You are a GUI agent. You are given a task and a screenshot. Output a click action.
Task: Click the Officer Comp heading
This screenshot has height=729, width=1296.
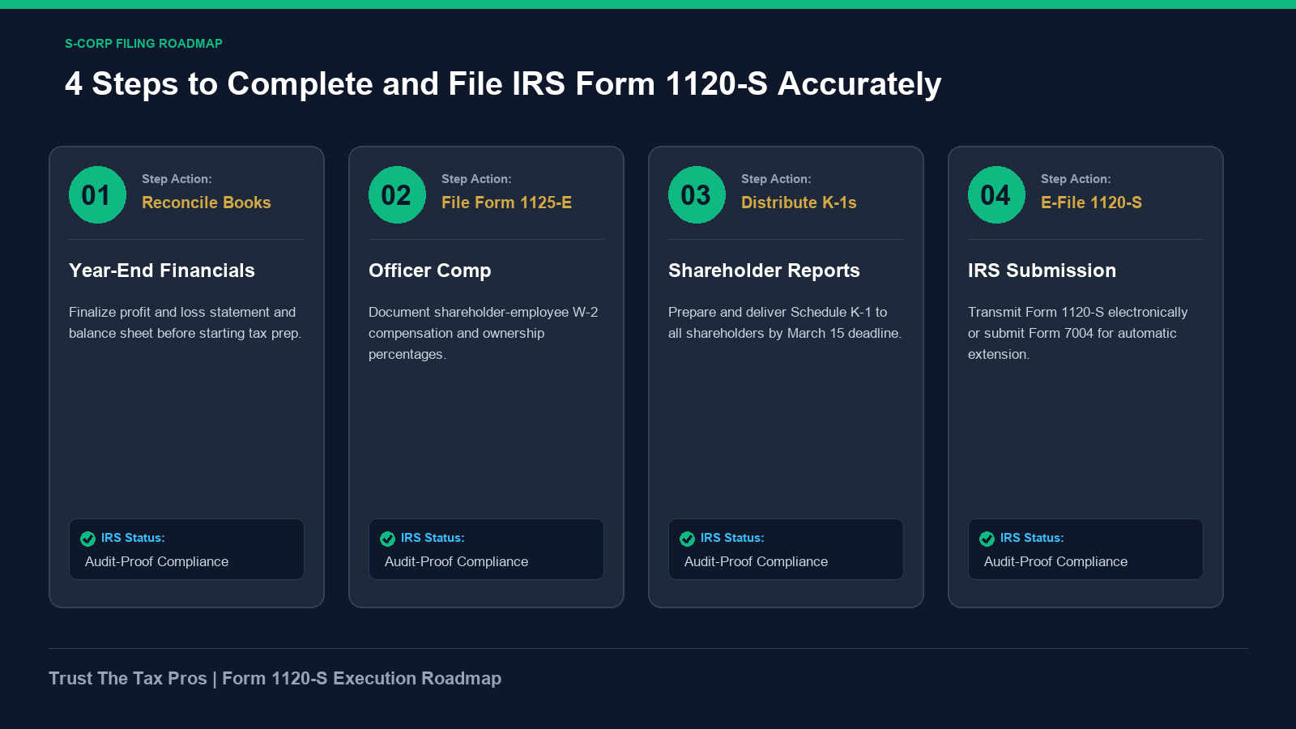point(430,271)
